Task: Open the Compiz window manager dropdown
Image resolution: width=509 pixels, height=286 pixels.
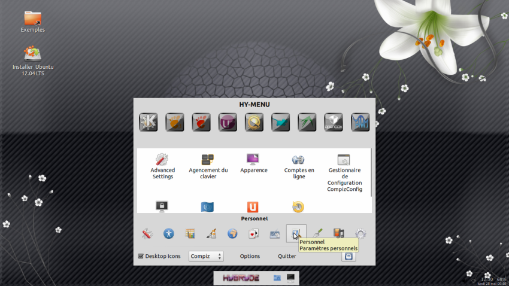Action: (x=206, y=256)
